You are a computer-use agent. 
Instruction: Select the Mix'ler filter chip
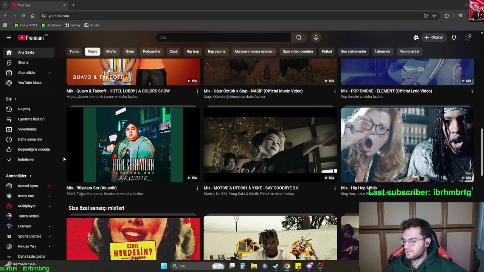[x=112, y=51]
